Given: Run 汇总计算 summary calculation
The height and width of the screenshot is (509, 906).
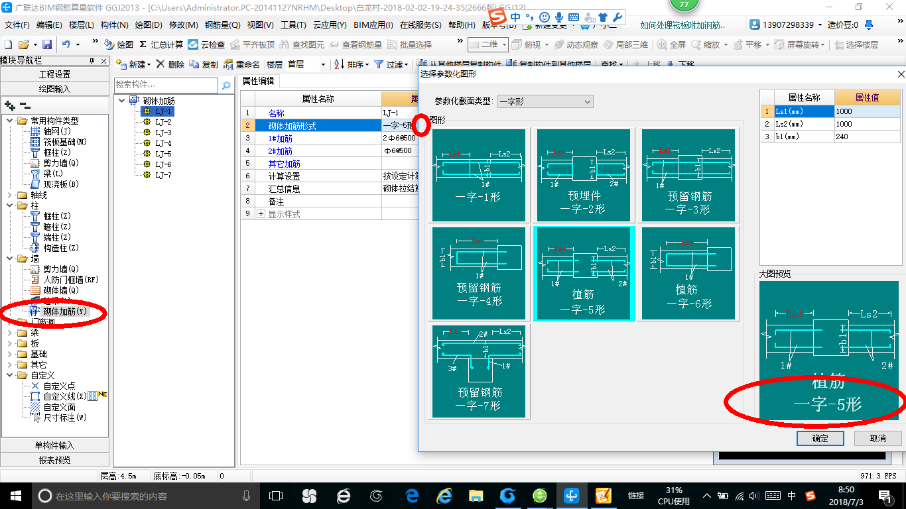Looking at the screenshot, I should coord(161,44).
